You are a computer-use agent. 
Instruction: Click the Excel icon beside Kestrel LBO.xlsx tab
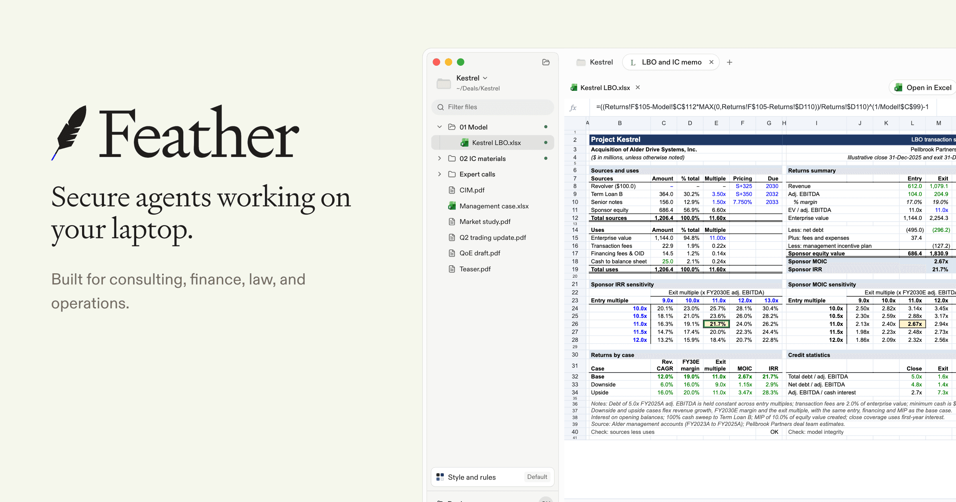(x=574, y=88)
